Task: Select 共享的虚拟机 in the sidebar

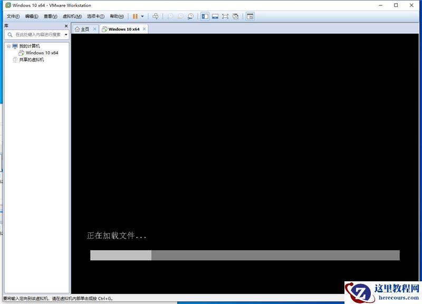Action: click(x=33, y=59)
